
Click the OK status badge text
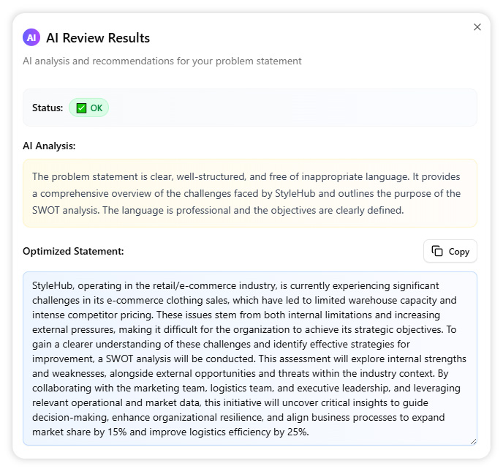[x=97, y=108]
